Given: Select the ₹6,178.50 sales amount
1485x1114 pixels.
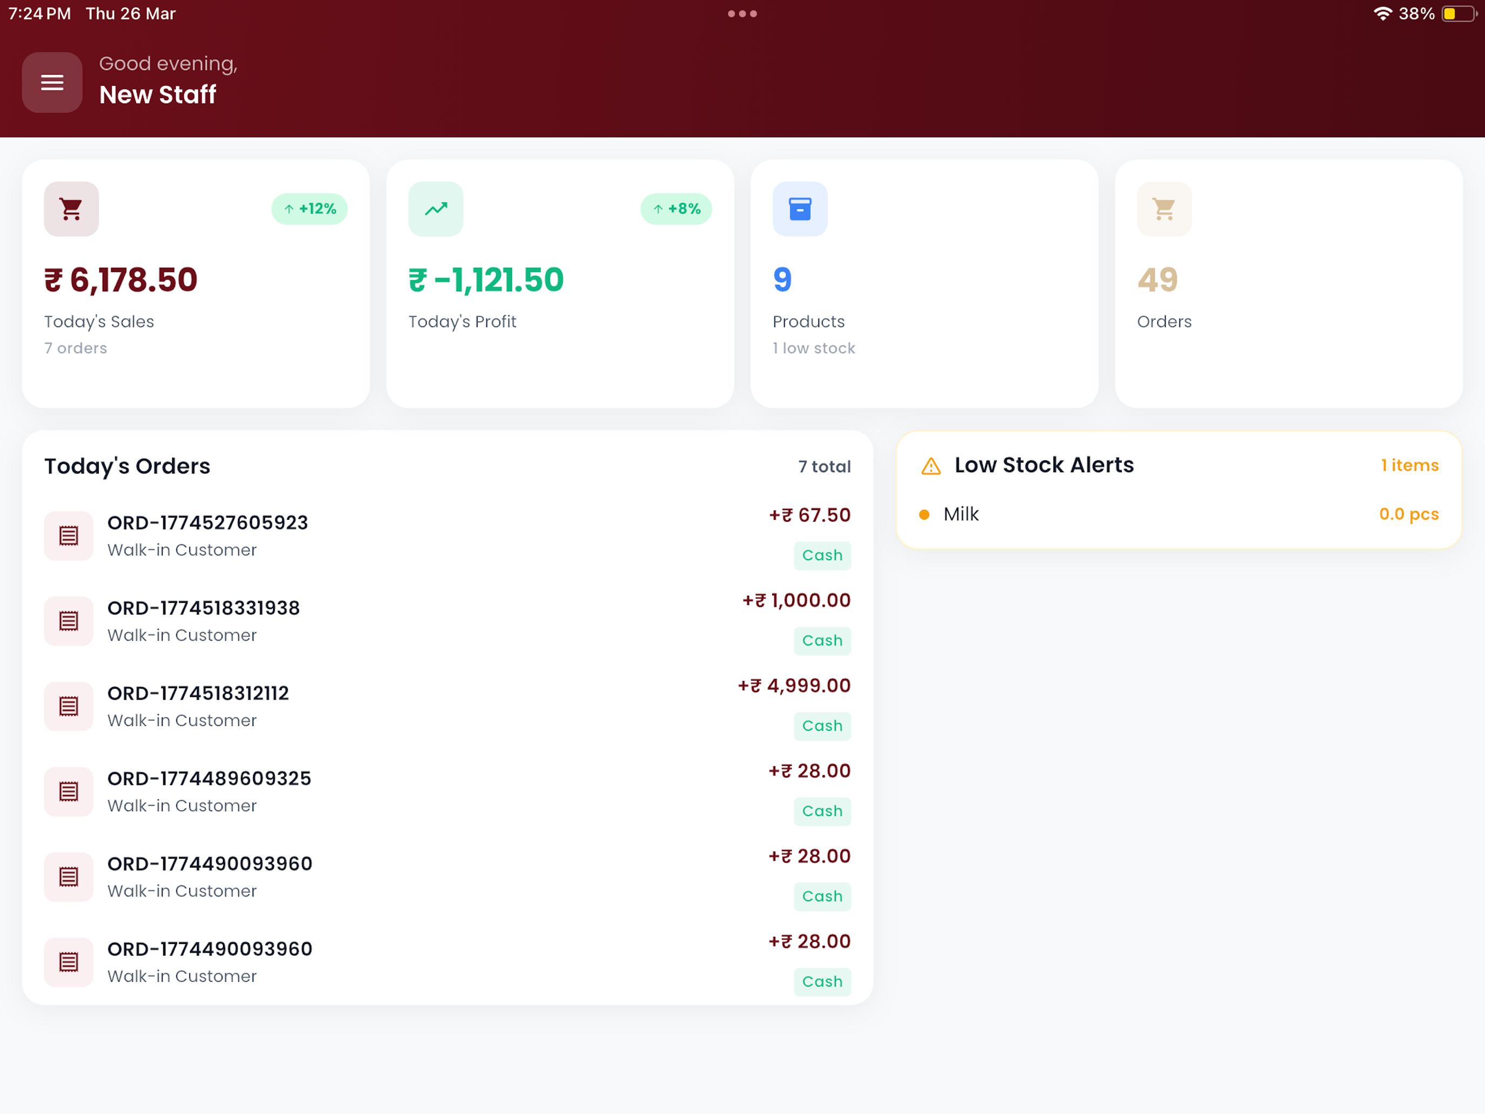Looking at the screenshot, I should 121,280.
